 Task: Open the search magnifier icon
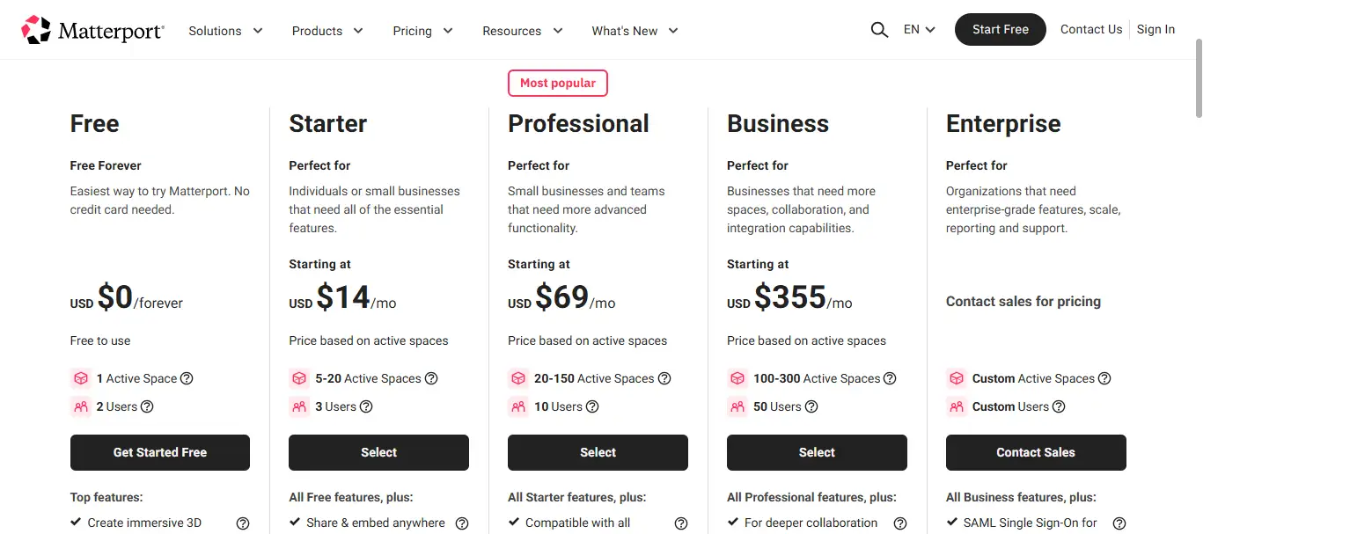point(879,30)
